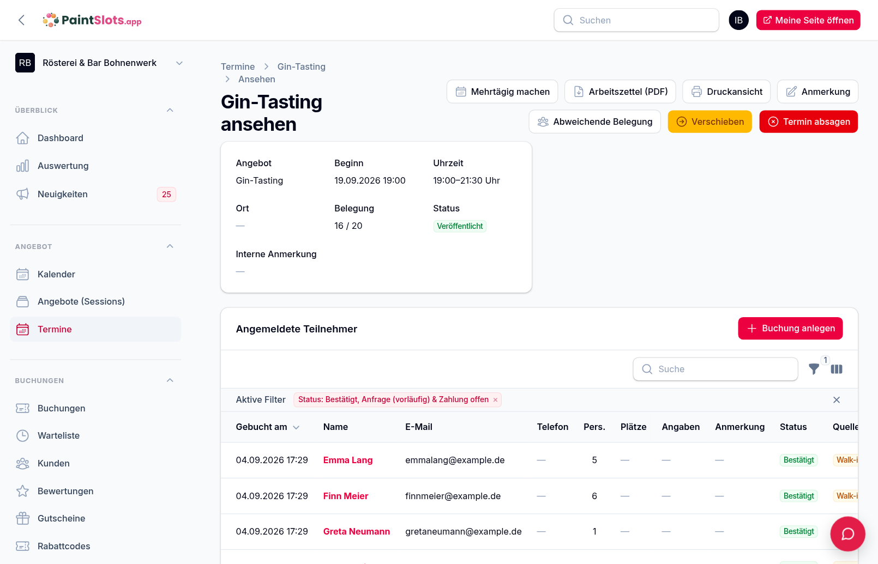Viewport: 878px width, 564px height.
Task: Click the yellow Verschieben button
Action: (710, 122)
